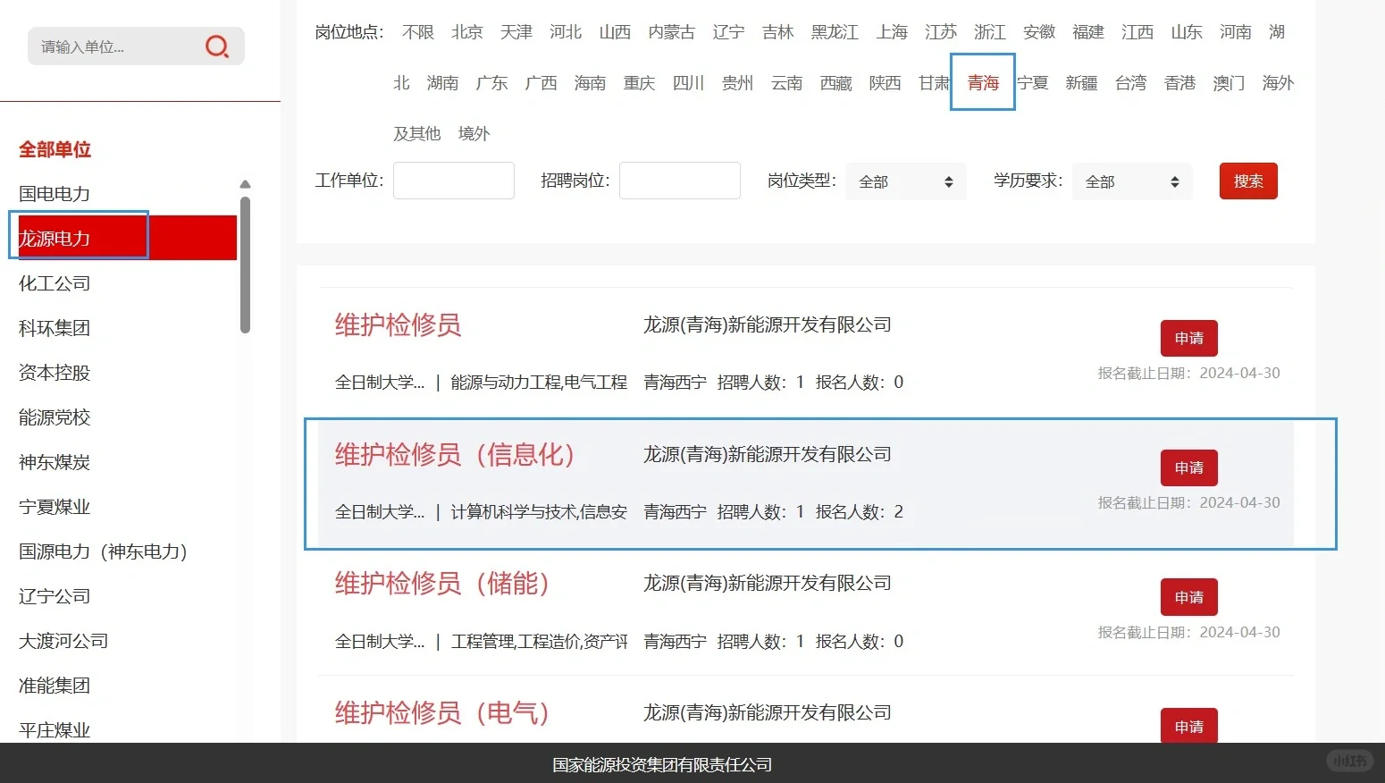1385x783 pixels.
Task: Click the red search magnifier icon
Action: tap(217, 46)
